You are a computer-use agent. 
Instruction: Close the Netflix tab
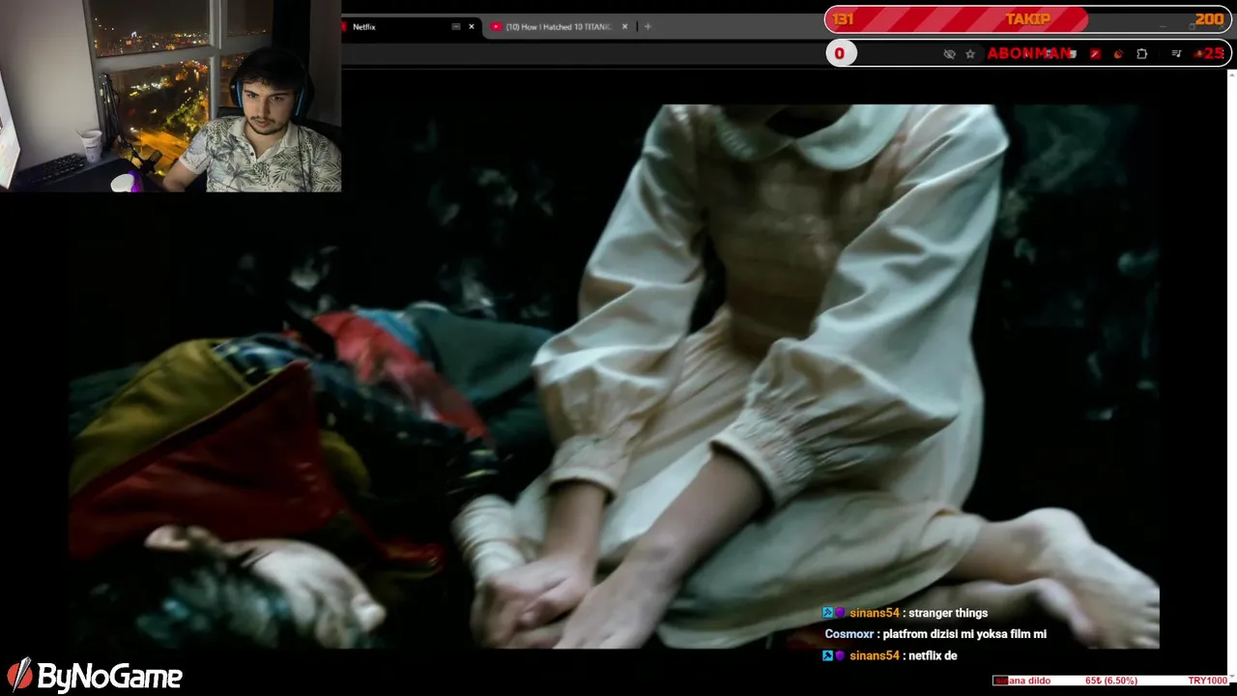(472, 27)
